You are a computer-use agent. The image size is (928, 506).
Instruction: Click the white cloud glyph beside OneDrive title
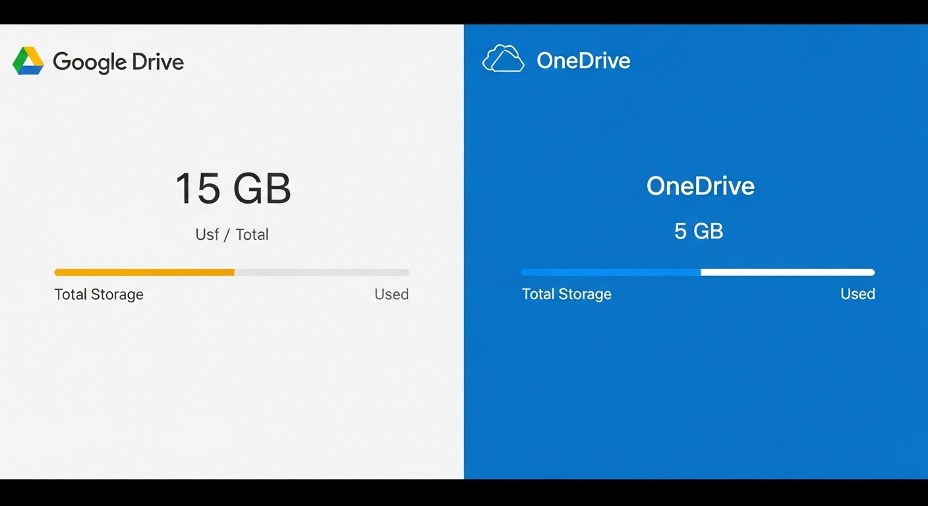tap(503, 59)
